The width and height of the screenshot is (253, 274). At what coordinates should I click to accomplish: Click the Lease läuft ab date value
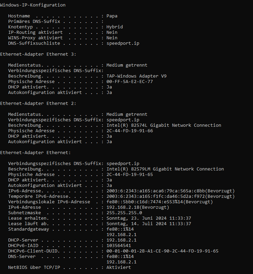[x=149, y=223]
